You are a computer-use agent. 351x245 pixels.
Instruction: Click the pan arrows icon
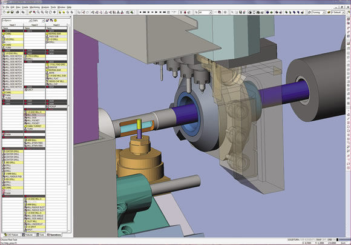pyautogui.click(x=54, y=12)
